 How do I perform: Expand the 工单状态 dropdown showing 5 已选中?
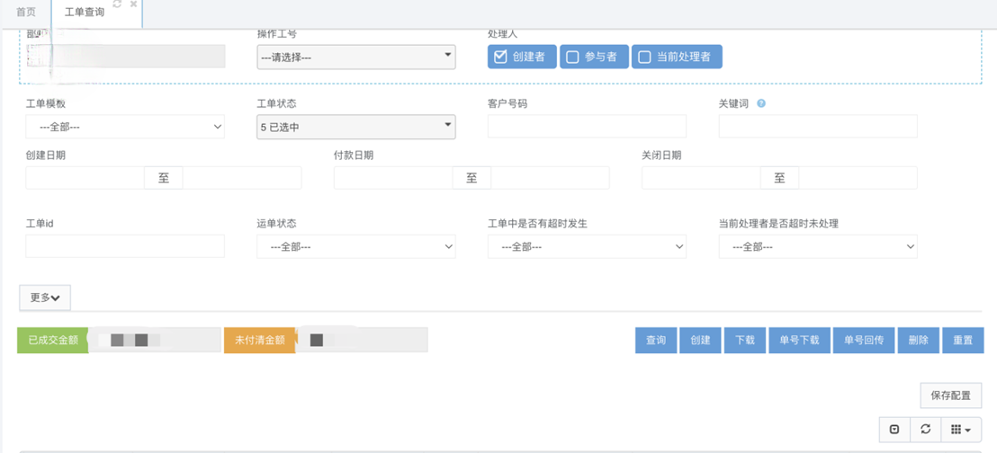pos(355,127)
